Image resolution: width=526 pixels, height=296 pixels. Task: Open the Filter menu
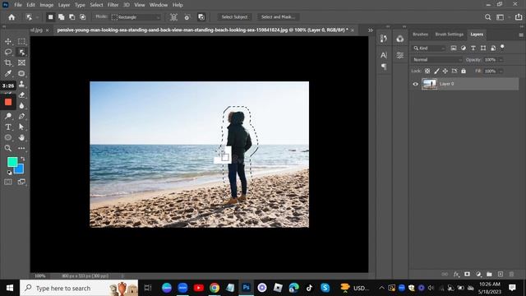[113, 5]
